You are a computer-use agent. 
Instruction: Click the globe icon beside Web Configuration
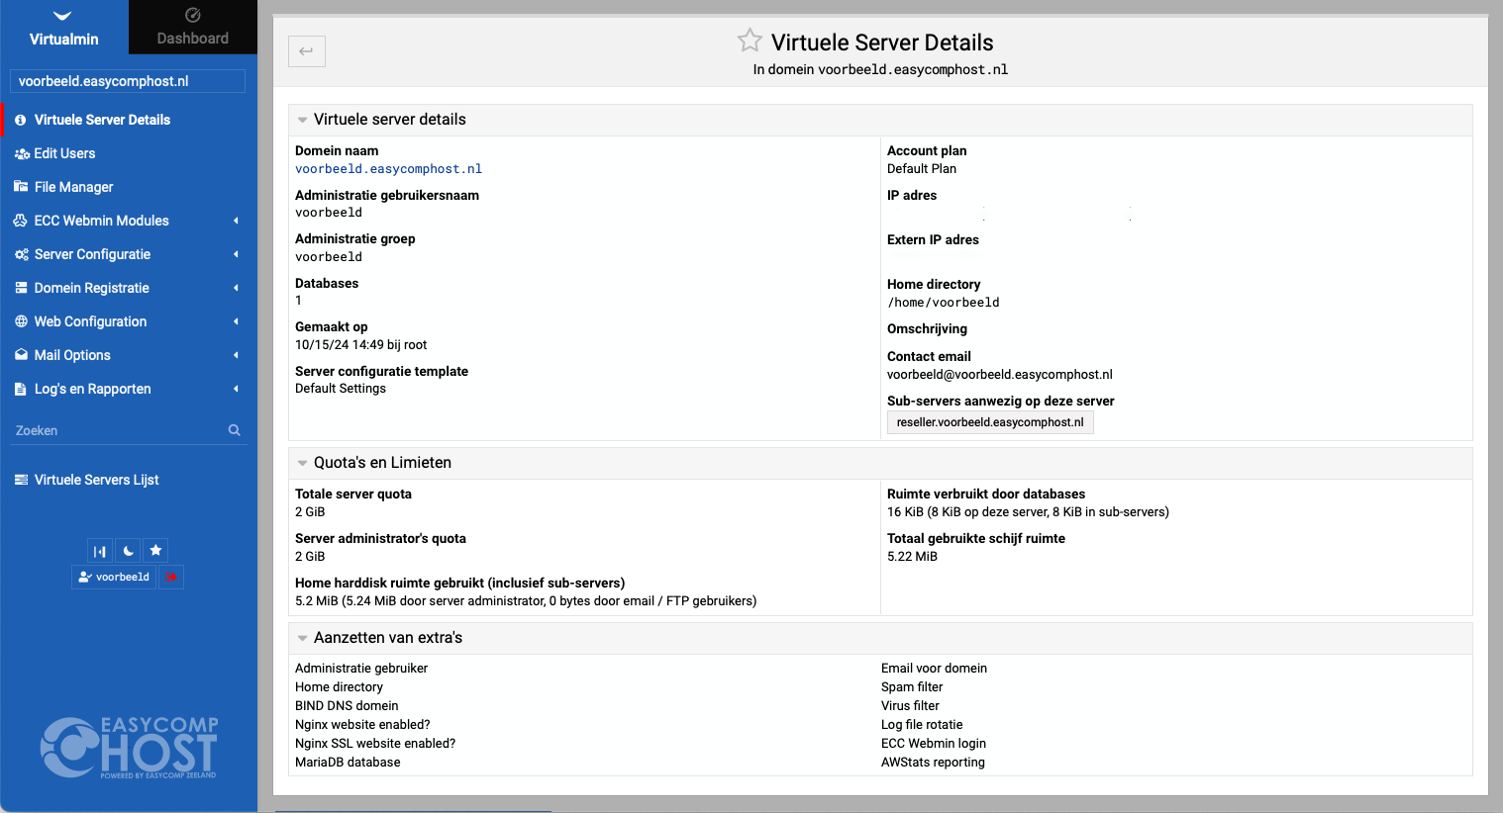click(21, 321)
